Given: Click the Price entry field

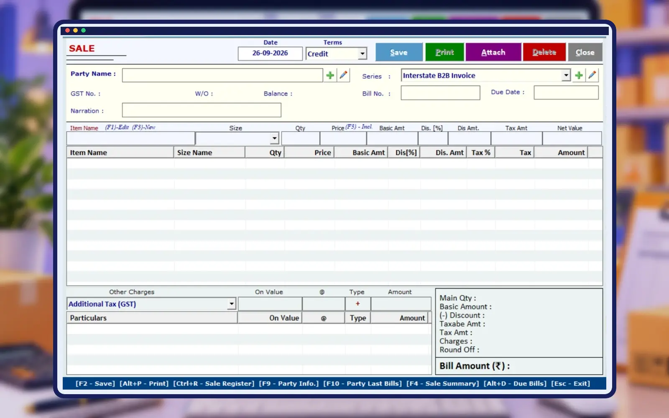Looking at the screenshot, I should (343, 138).
